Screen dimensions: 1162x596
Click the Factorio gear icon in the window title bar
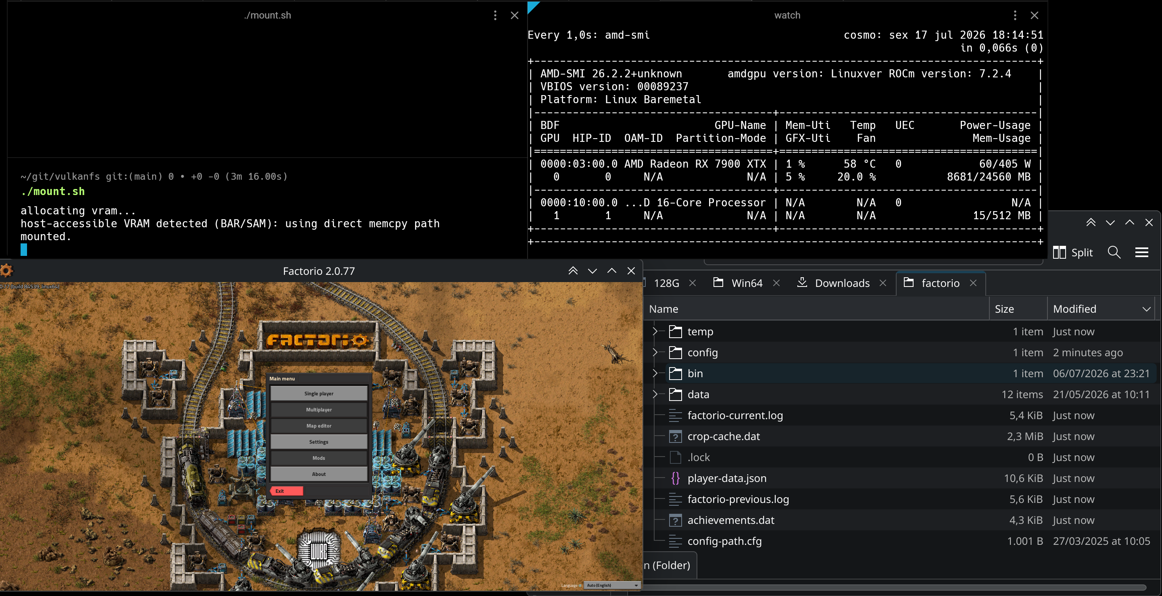point(6,270)
